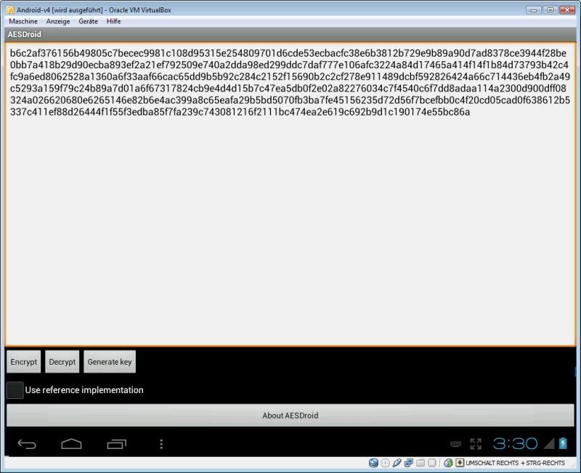Close the VirtualBox window
The width and height of the screenshot is (581, 473).
click(567, 10)
